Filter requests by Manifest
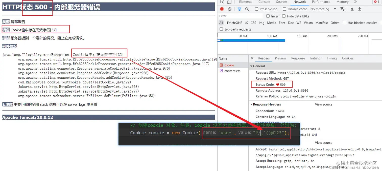Image resolution: width=382 pixels, height=171 pixels. coord(322,23)
